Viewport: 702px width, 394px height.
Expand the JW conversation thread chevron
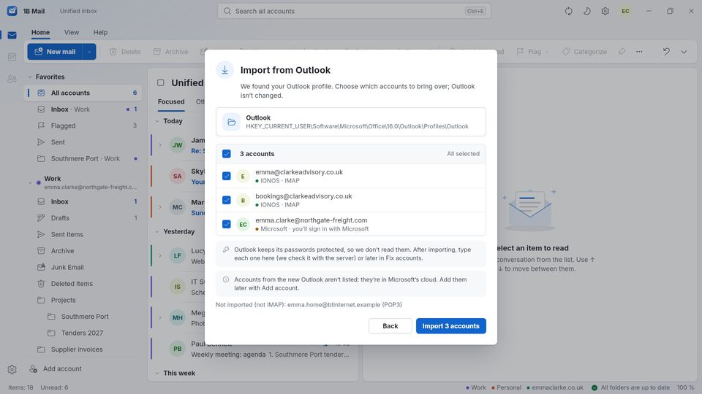point(160,144)
